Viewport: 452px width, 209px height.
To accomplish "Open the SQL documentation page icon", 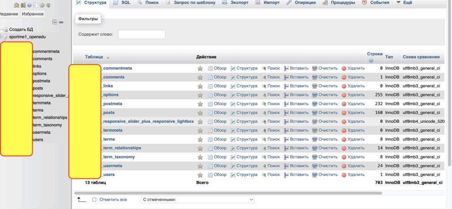I will click(35, 5).
